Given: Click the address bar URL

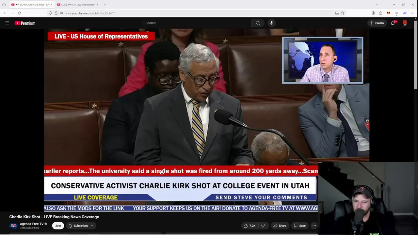Looking at the screenshot, I should pyautogui.click(x=90, y=13).
